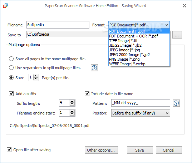The height and width of the screenshot is (163, 192).
Task: Close the Saving Wizard window
Action: point(184,6)
